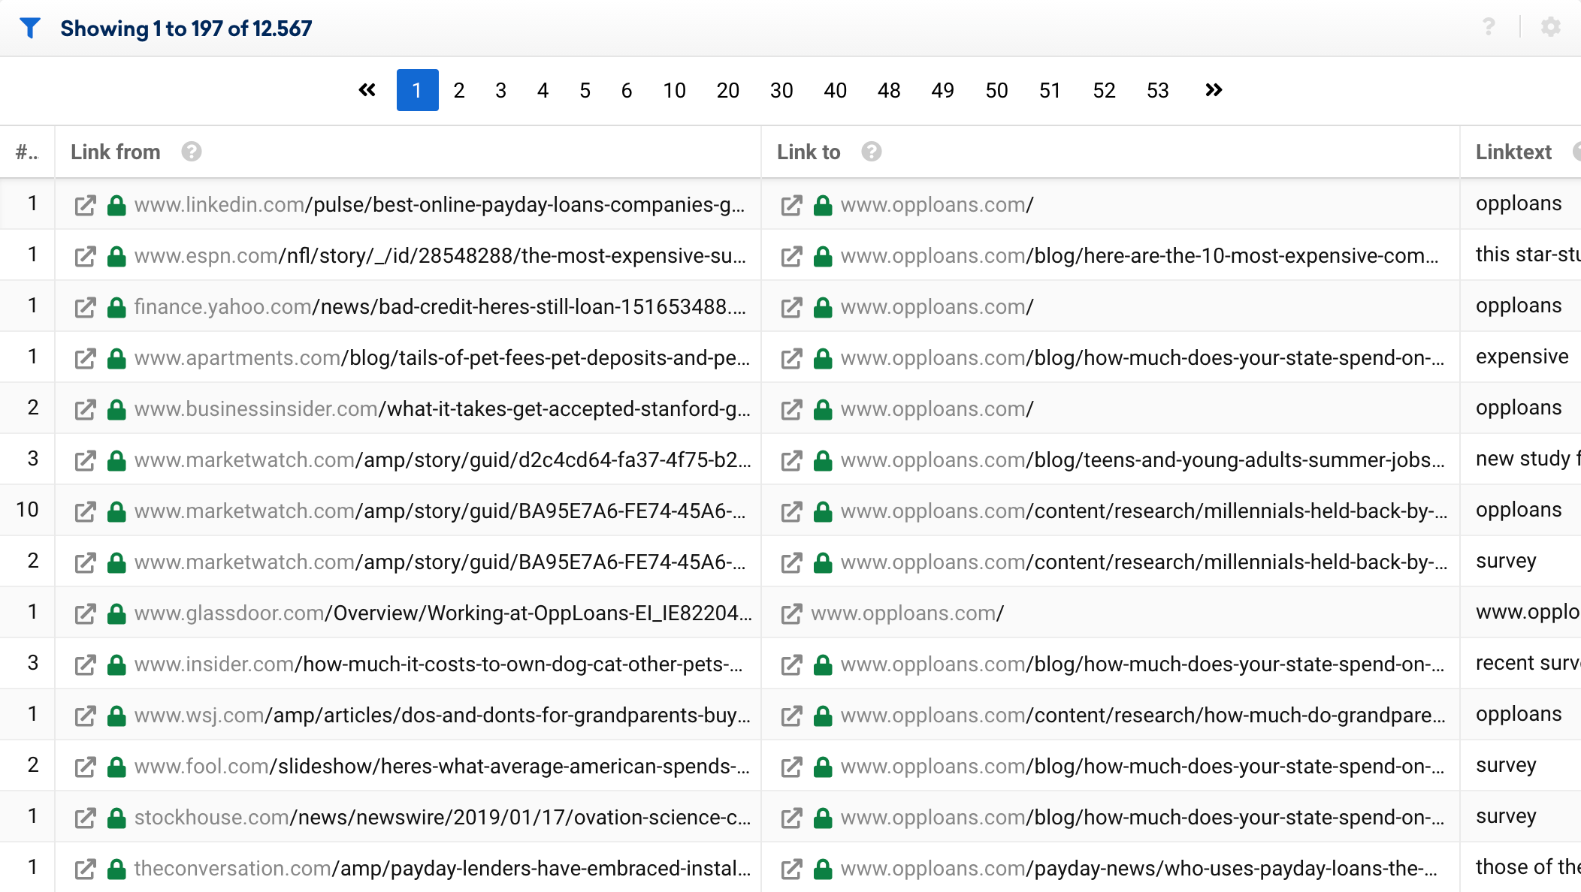
Task: Go to page 52
Action: [x=1105, y=90]
